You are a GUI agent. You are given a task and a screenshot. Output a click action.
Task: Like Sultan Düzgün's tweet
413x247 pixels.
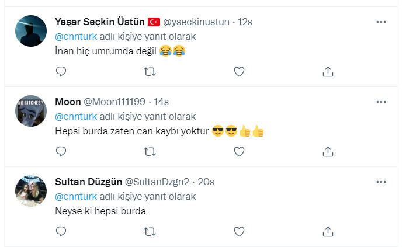pyautogui.click(x=239, y=231)
